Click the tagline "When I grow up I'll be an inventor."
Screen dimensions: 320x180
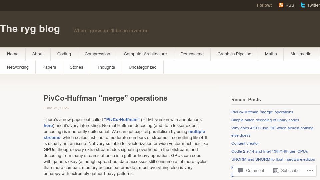pyautogui.click(x=111, y=31)
